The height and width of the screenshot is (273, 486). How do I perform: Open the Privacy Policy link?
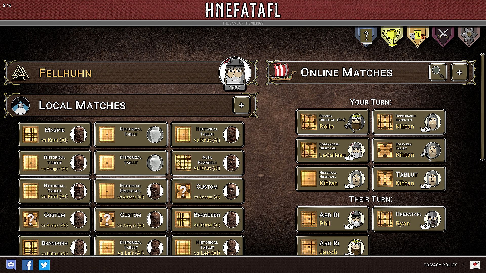pos(440,265)
